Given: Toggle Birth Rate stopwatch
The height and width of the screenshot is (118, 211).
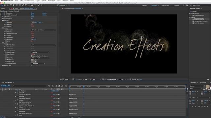Looking at the screenshot, I should click(4, 17).
